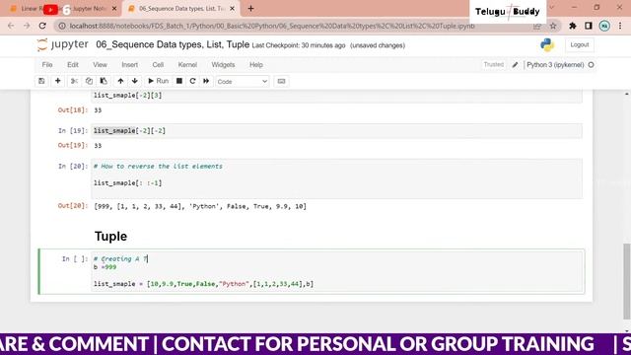The image size is (631, 355).
Task: Run the selected cell
Action: 158,81
